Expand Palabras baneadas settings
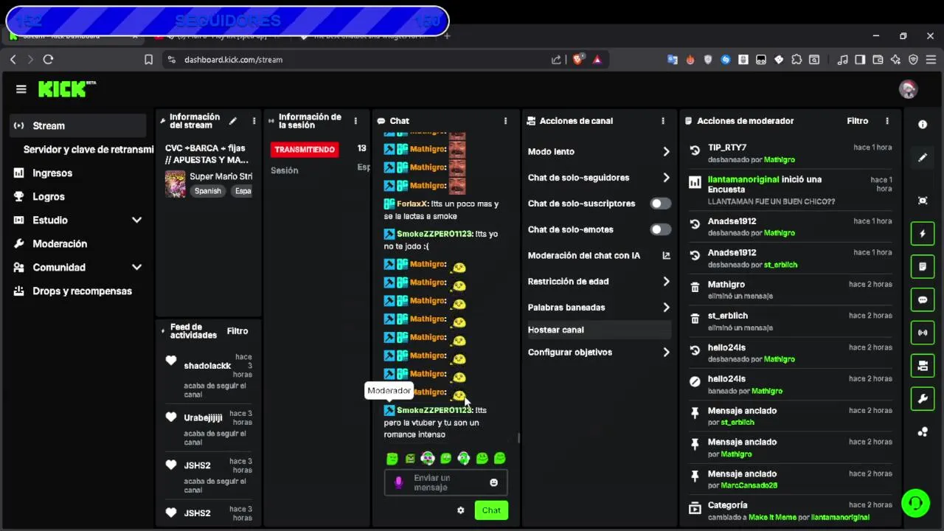944x531 pixels. 598,308
